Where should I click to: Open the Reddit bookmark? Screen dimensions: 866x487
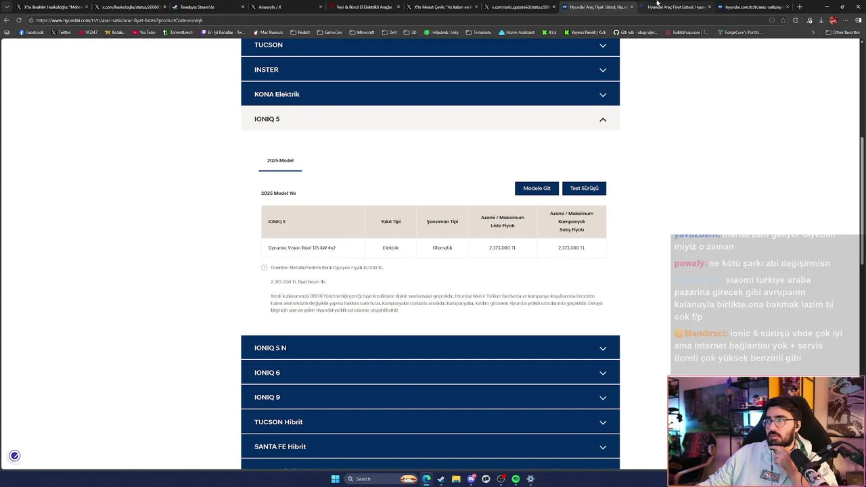(x=300, y=32)
